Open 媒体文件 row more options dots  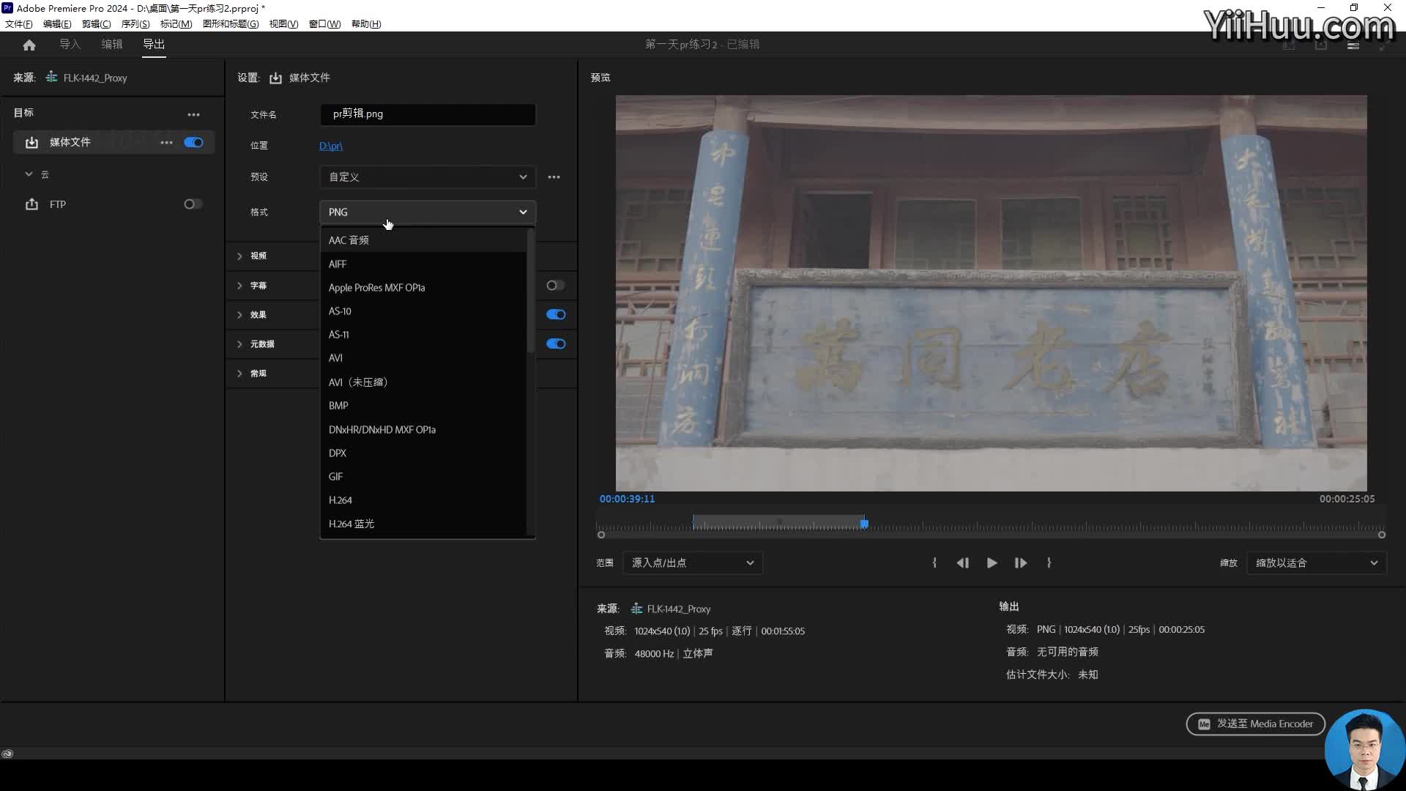click(166, 142)
